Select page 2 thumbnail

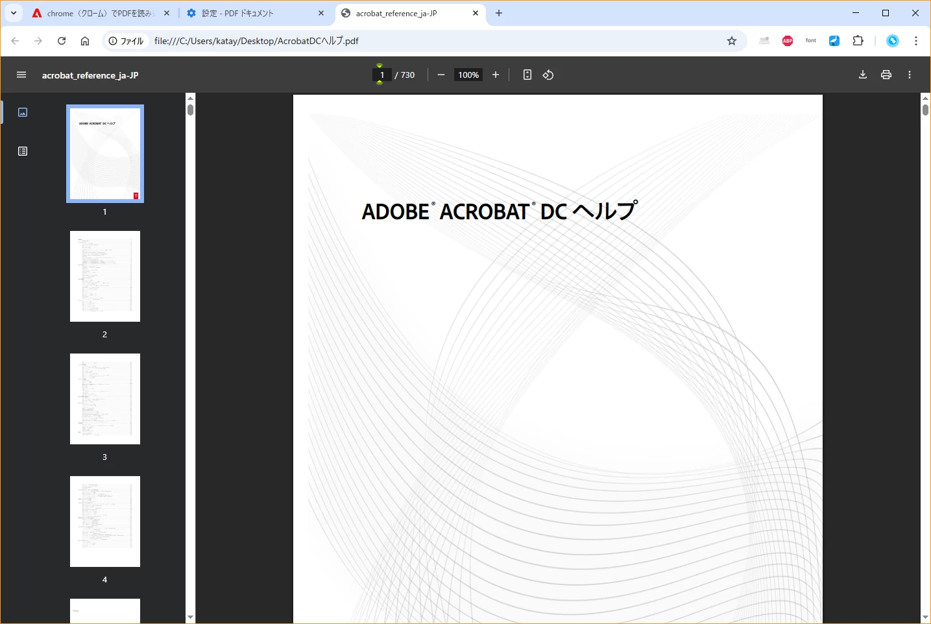105,276
